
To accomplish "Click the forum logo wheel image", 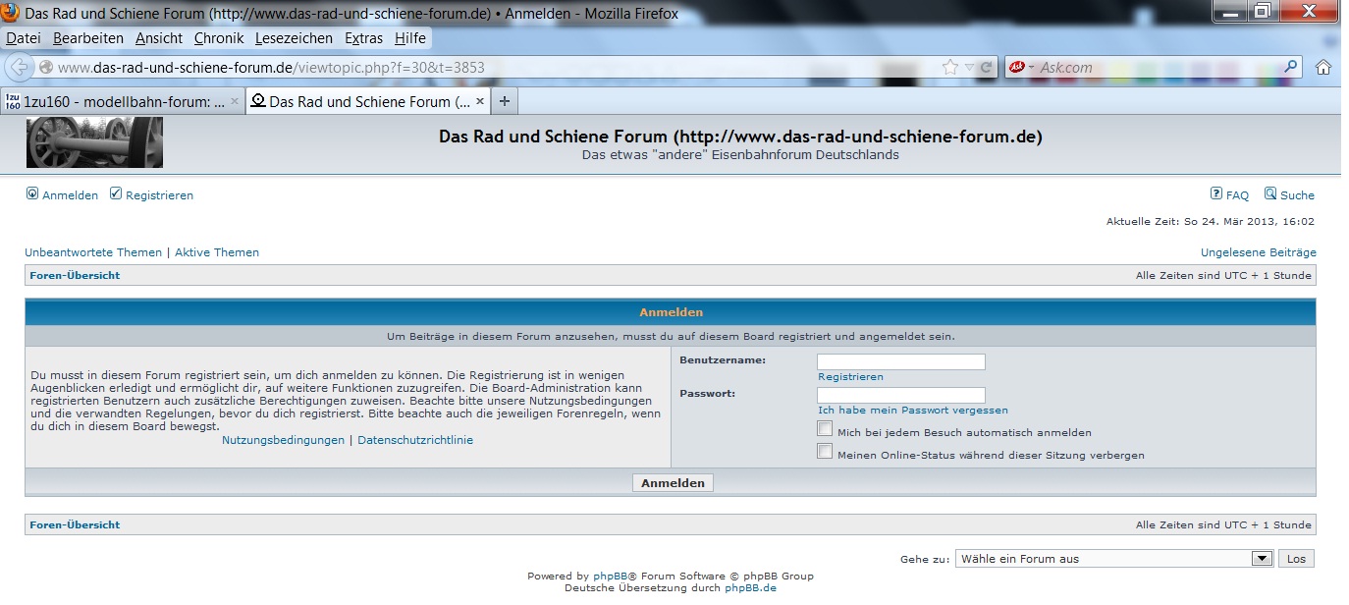I will pyautogui.click(x=94, y=142).
